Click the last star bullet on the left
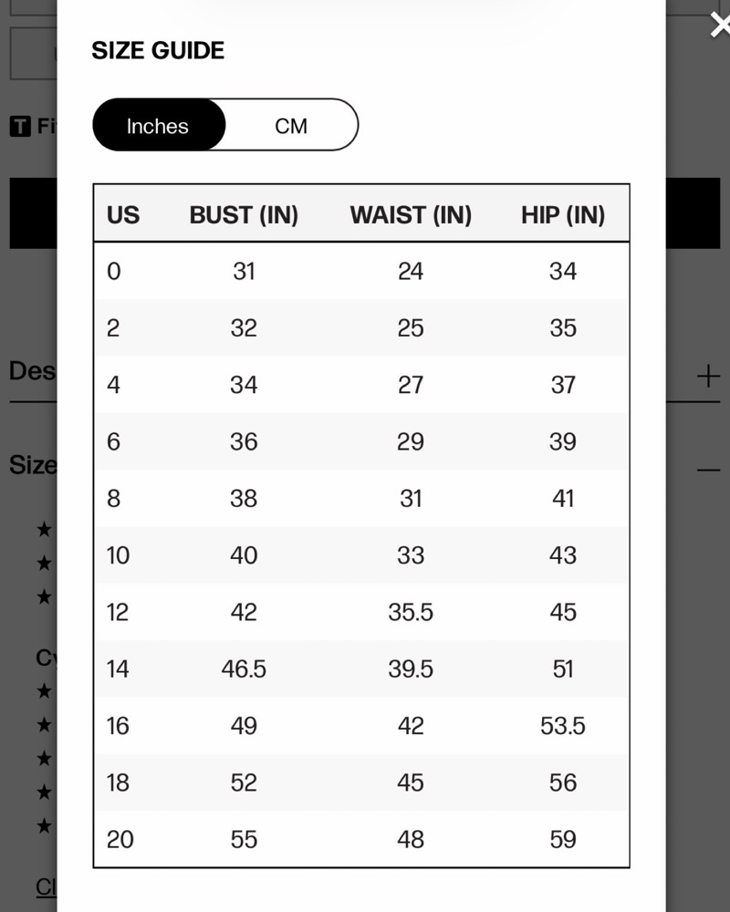 44,825
